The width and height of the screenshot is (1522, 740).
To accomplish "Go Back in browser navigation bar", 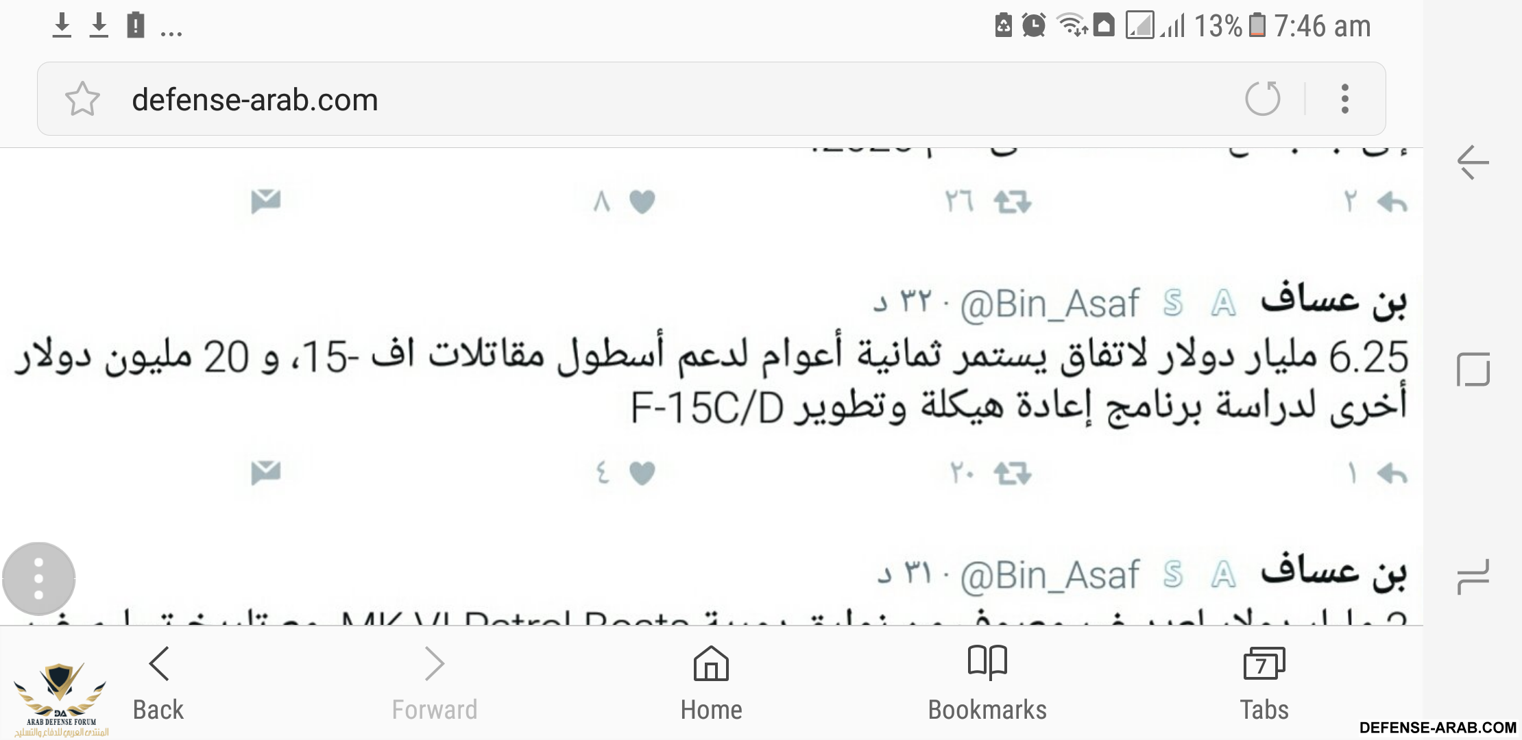I will pos(158,684).
